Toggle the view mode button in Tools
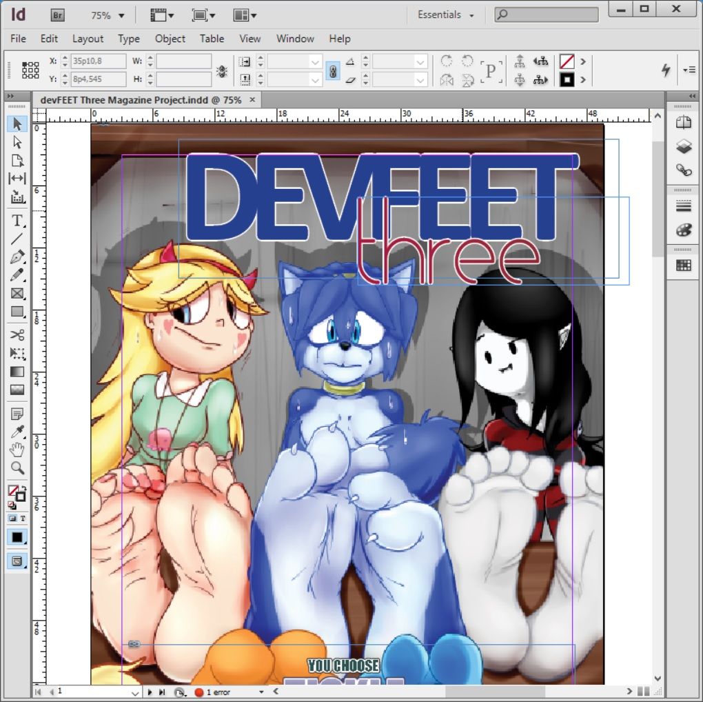Image resolution: width=703 pixels, height=702 pixels. pyautogui.click(x=17, y=561)
